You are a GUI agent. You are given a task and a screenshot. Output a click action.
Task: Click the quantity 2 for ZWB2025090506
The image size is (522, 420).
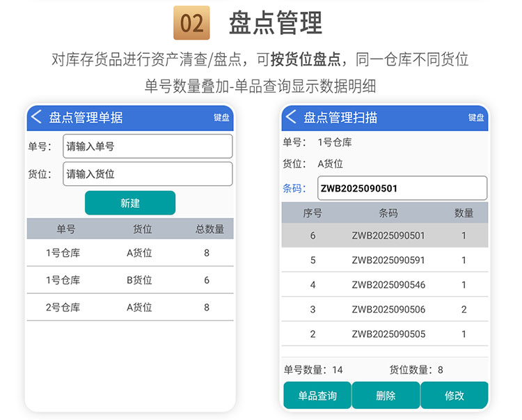[464, 309]
